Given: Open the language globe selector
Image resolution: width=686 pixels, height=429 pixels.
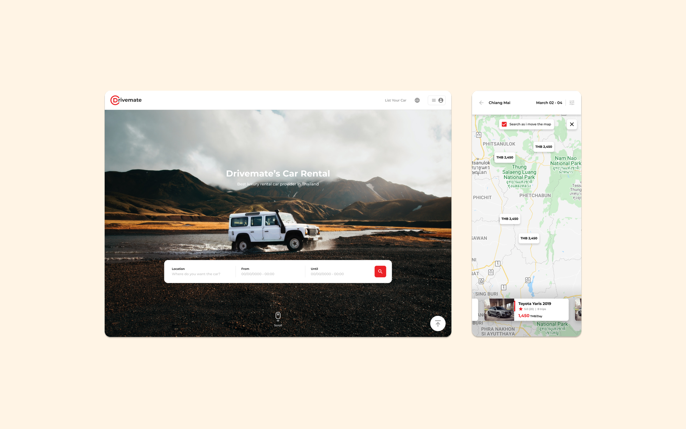Looking at the screenshot, I should (417, 100).
